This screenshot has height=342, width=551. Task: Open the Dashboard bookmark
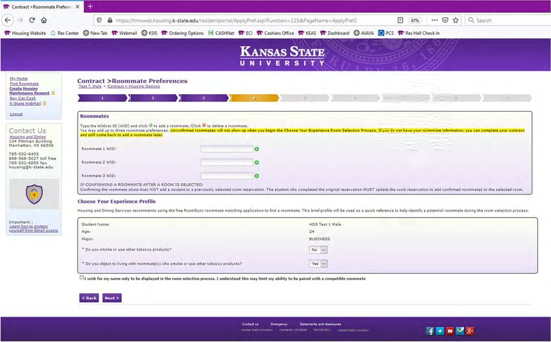[x=334, y=33]
